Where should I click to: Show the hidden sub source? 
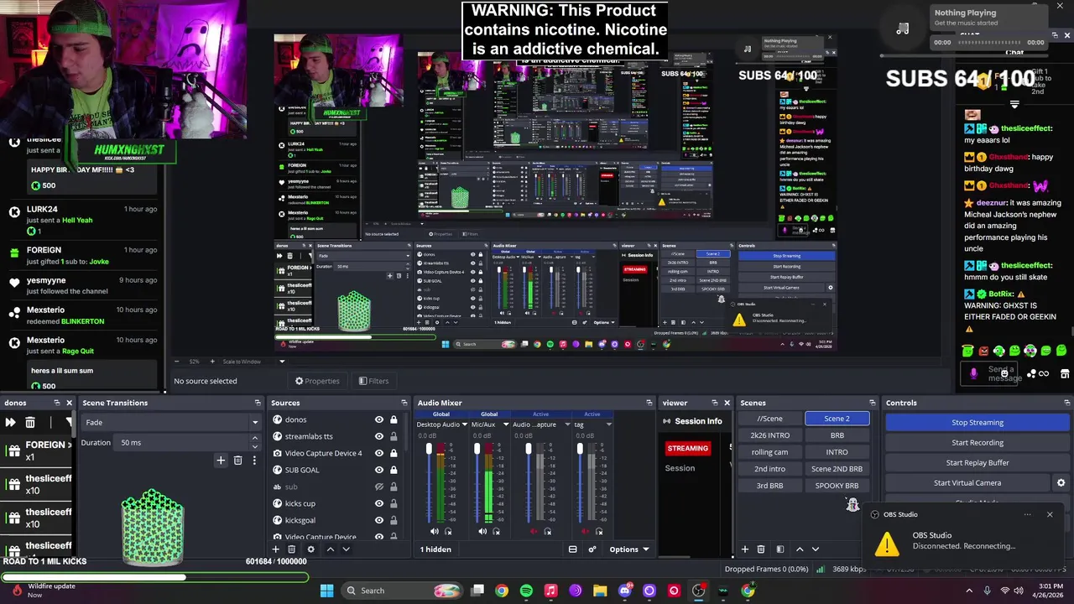pyautogui.click(x=379, y=487)
